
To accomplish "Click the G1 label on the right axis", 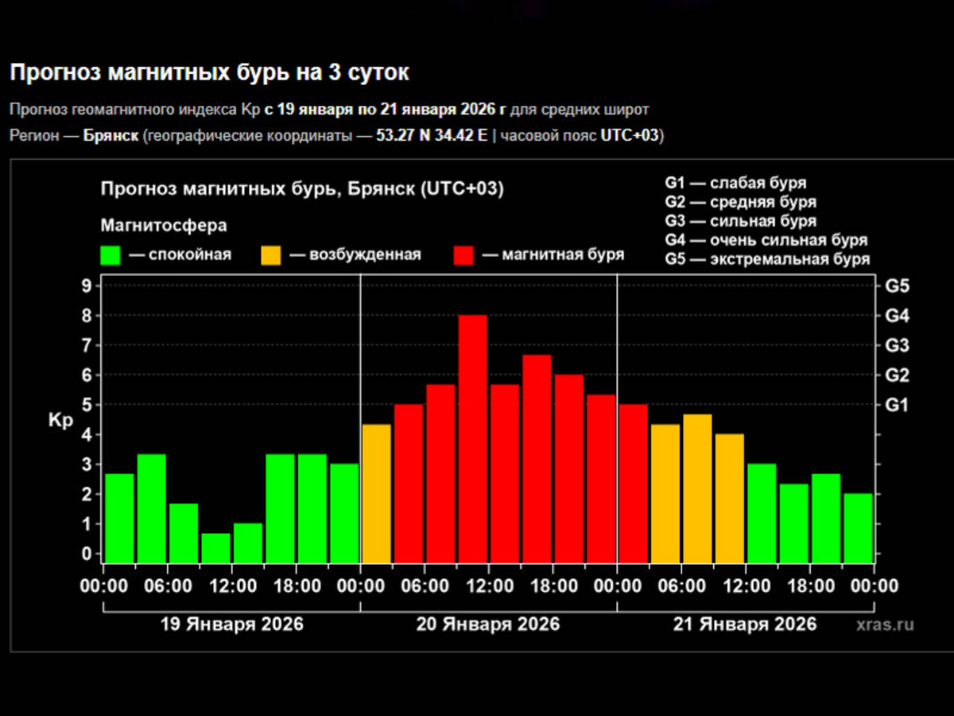I will pyautogui.click(x=898, y=405).
